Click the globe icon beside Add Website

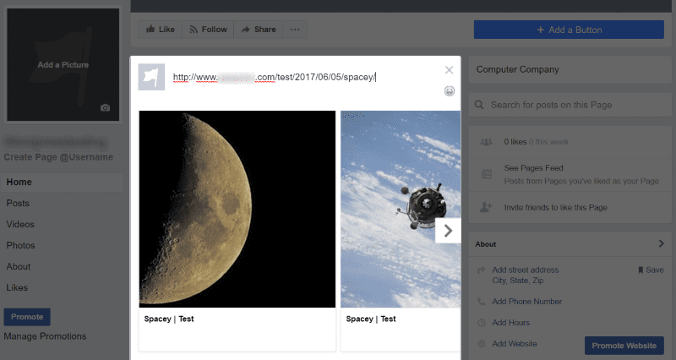coord(482,344)
